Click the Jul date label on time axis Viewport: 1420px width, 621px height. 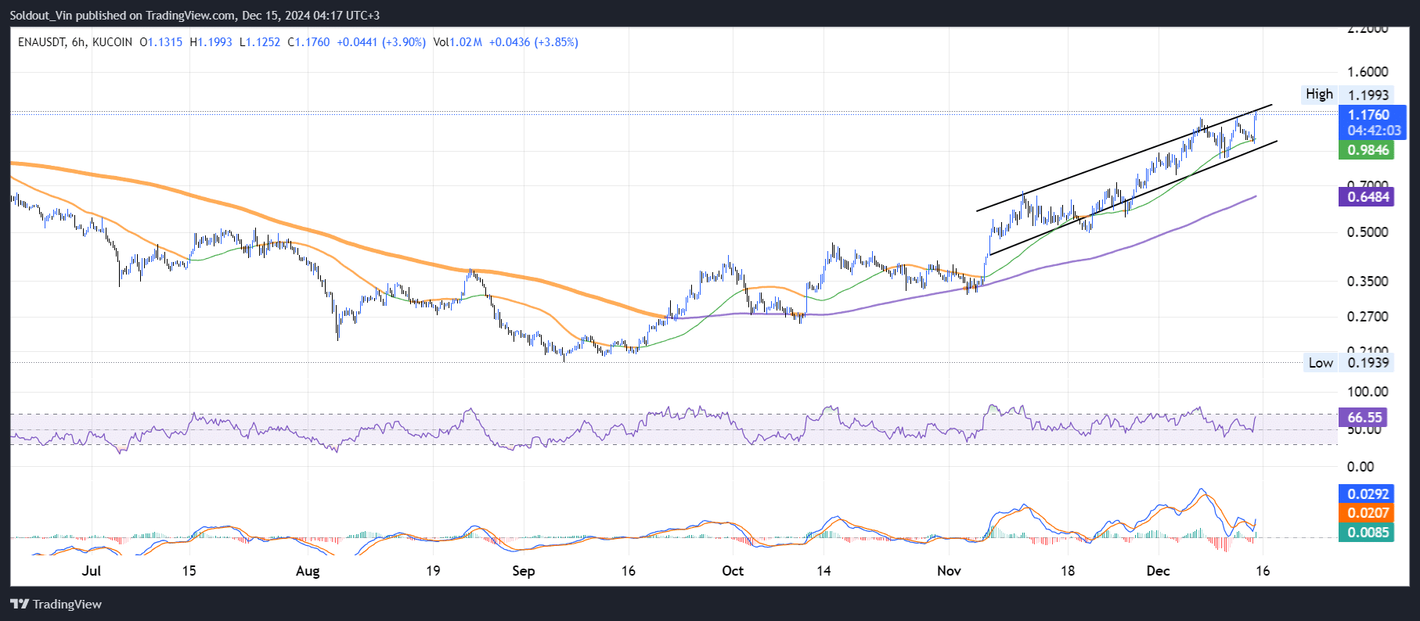click(92, 571)
